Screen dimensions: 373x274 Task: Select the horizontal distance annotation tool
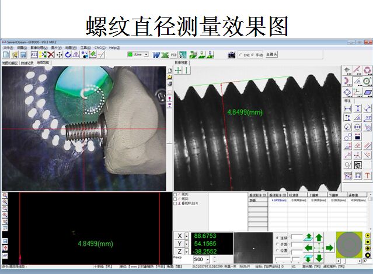click(348, 109)
